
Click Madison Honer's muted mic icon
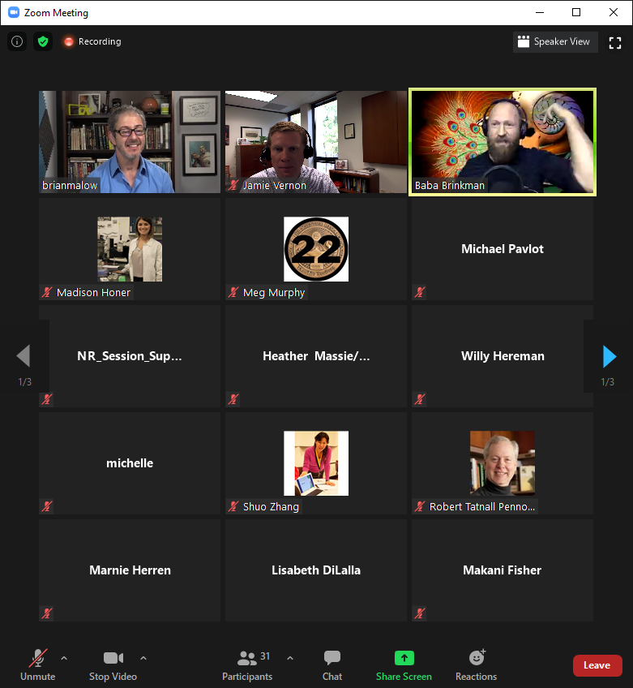tap(47, 292)
